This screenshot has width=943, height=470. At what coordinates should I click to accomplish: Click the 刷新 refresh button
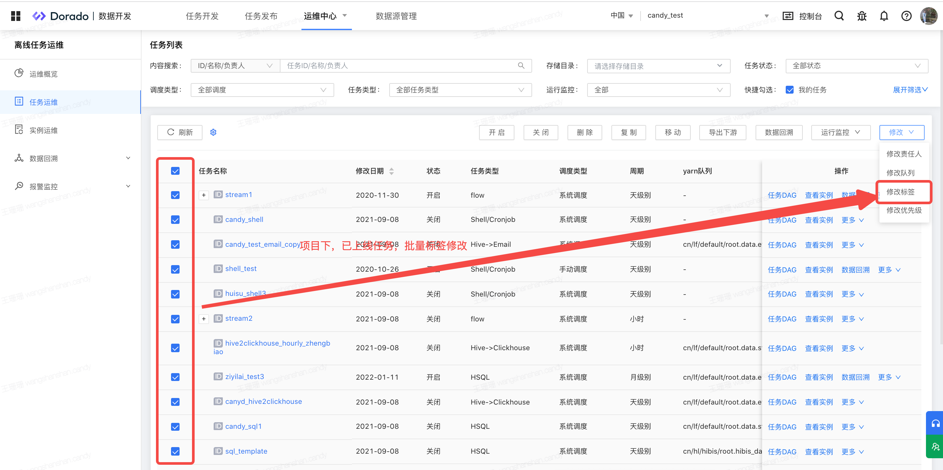(180, 133)
